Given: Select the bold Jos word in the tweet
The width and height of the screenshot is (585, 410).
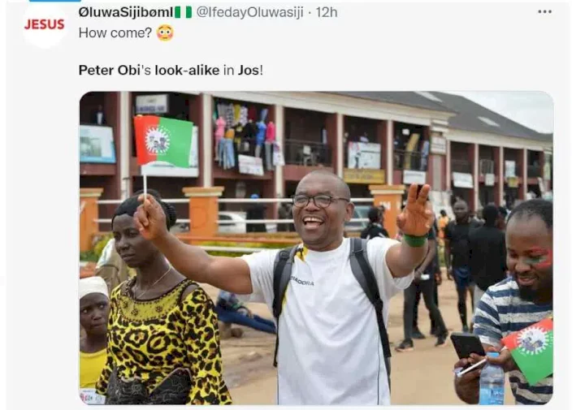Looking at the screenshot, I should click(248, 70).
